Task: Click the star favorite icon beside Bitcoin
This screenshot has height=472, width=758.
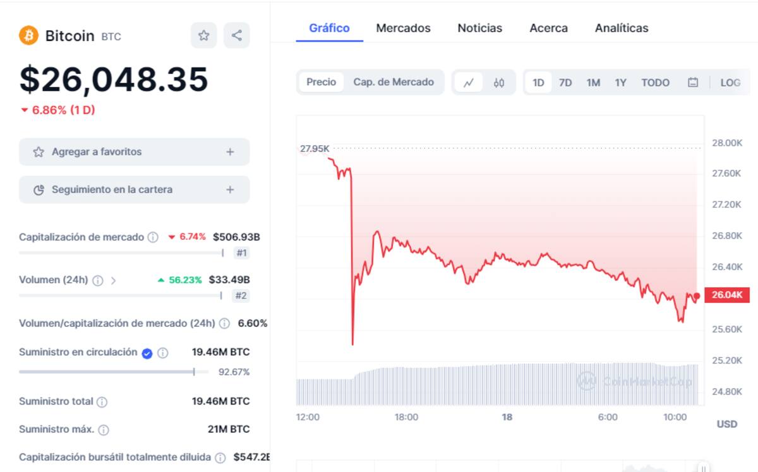Action: [203, 35]
